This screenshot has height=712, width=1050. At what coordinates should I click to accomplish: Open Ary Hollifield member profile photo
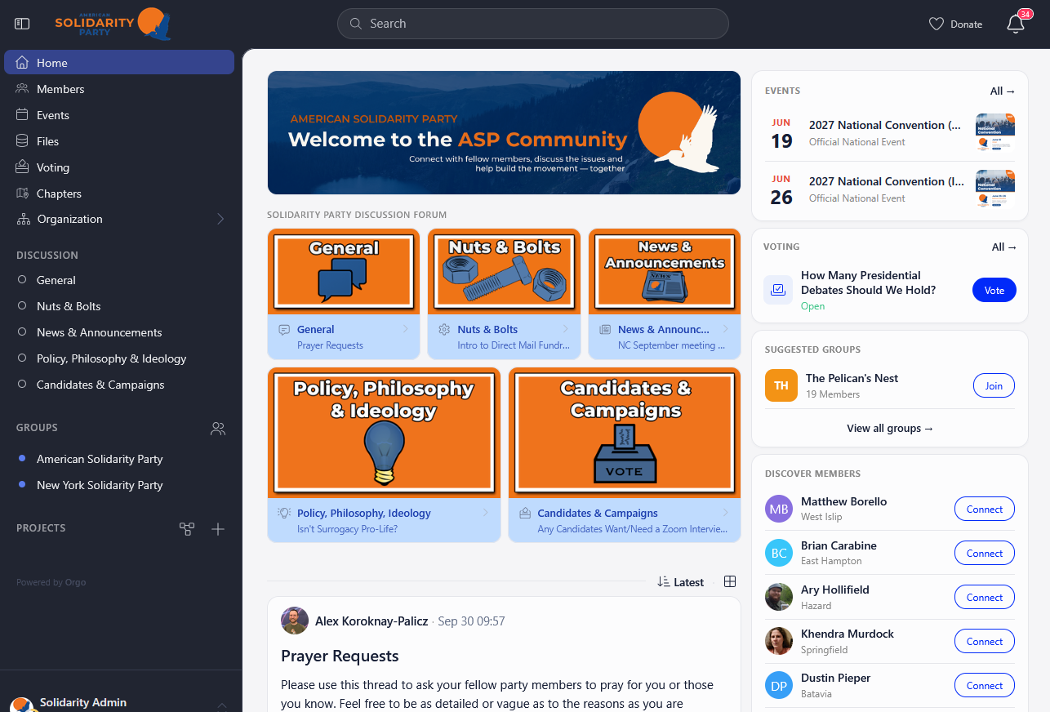(x=779, y=597)
